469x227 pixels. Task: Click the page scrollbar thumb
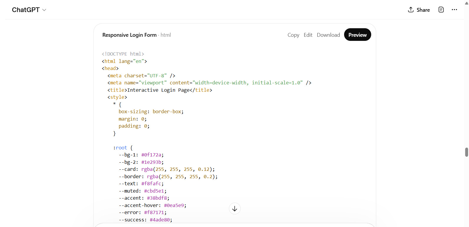click(466, 152)
